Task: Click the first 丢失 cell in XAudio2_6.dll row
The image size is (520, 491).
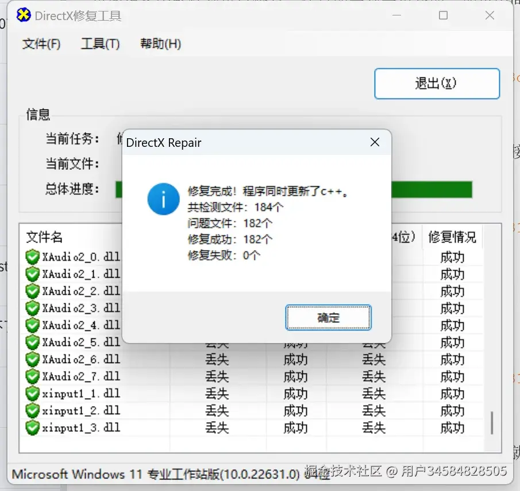Action: point(217,360)
